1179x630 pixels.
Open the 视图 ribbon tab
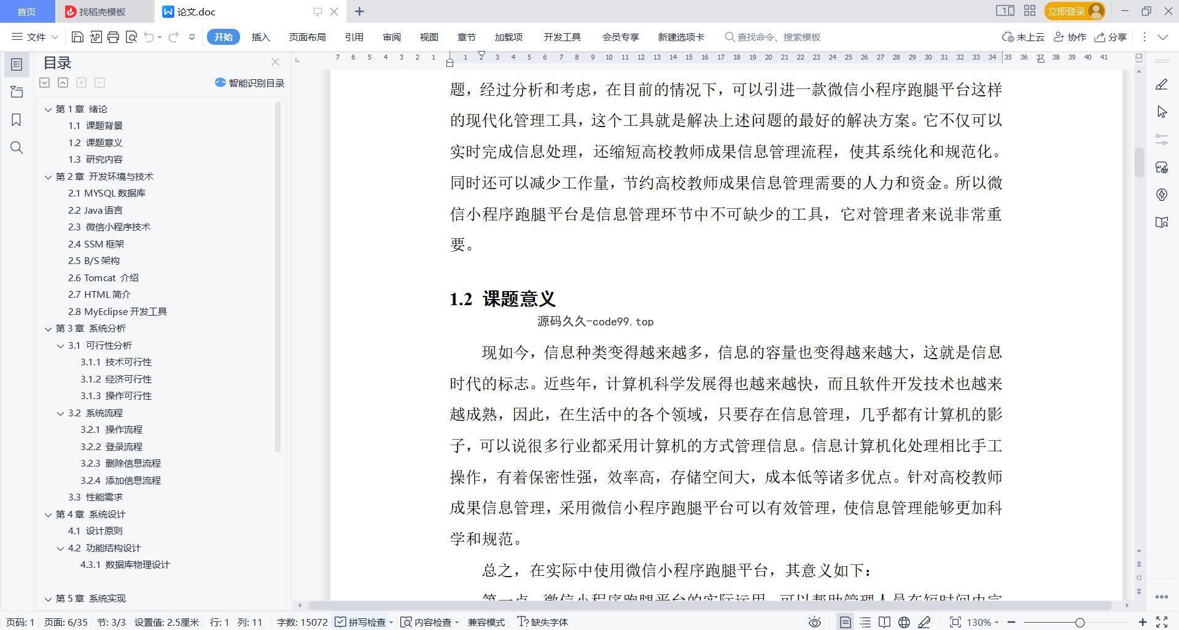pyautogui.click(x=429, y=37)
